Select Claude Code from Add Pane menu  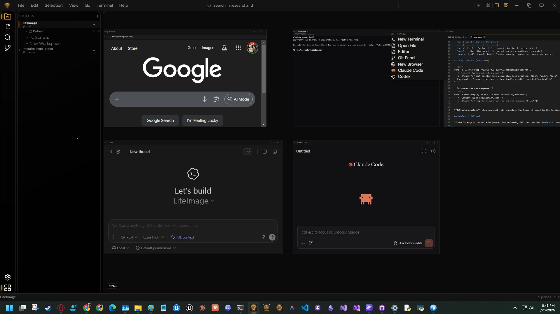coord(410,70)
